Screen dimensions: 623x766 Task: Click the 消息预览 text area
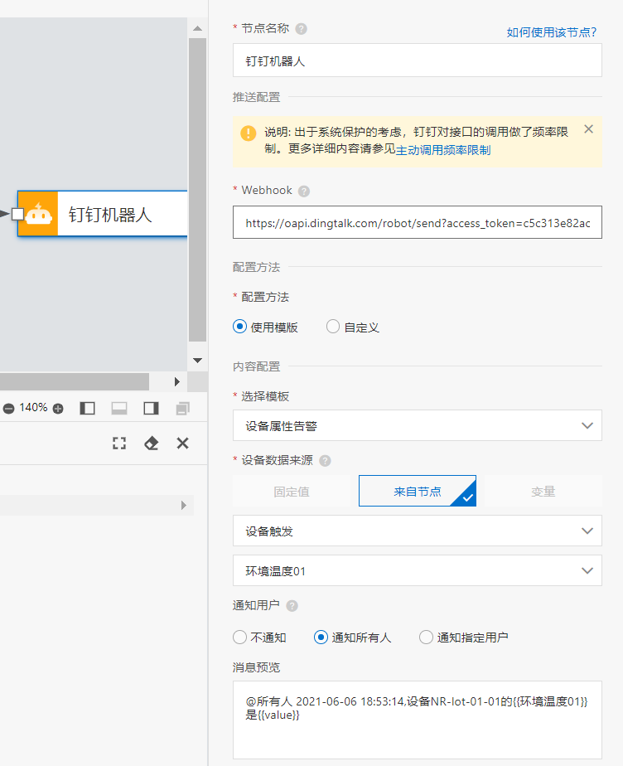coord(418,720)
